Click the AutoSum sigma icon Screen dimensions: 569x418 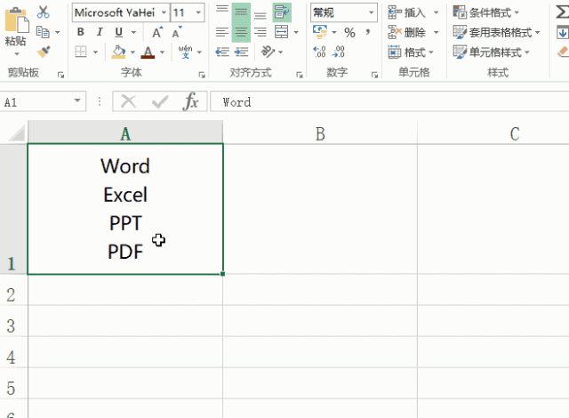(562, 12)
